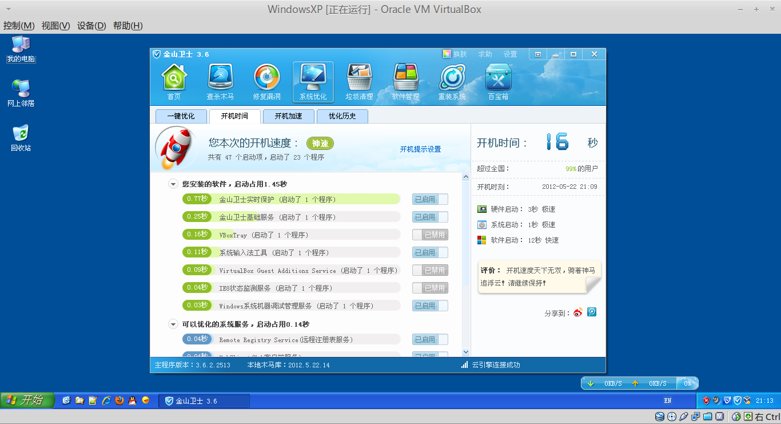Open the 修复漏洞 vulnerability repair icon
The width and height of the screenshot is (781, 424).
click(x=266, y=82)
